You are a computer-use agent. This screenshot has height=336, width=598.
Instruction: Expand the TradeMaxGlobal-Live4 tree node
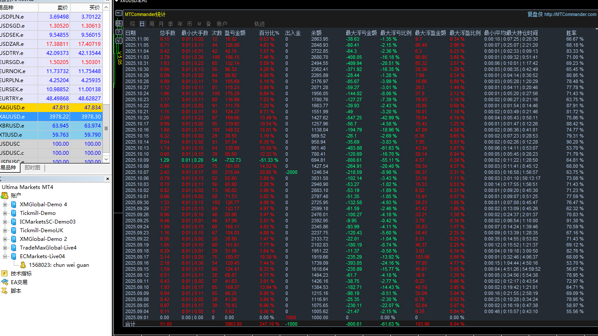click(5, 248)
